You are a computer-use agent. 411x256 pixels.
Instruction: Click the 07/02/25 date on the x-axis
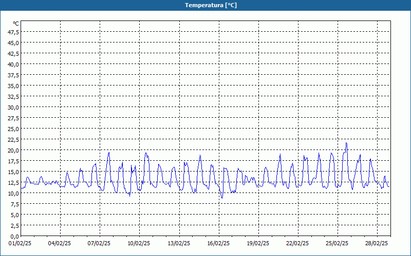(x=100, y=243)
